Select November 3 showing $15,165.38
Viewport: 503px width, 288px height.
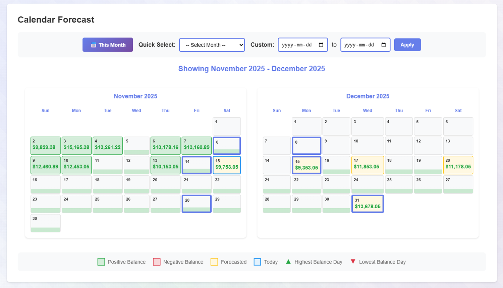(x=76, y=146)
